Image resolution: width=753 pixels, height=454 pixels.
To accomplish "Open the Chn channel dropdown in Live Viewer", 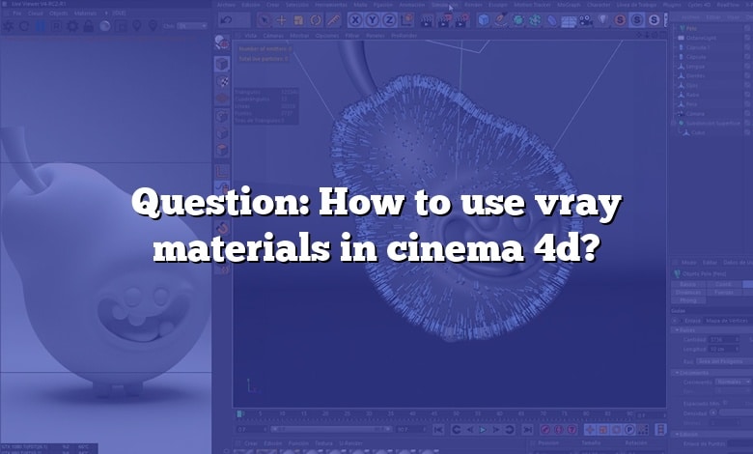I will pos(191,26).
